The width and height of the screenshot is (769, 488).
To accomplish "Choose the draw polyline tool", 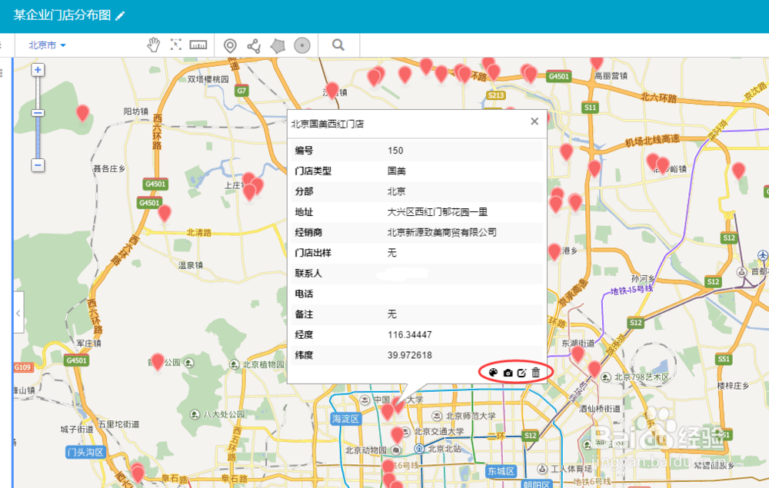I will coord(254,45).
